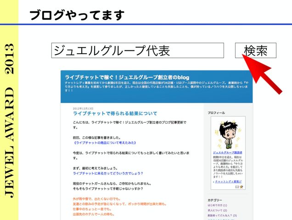This screenshot has height=220, width=292.
Task: Click the star favorite icon in profile
Action: [x=241, y=187]
